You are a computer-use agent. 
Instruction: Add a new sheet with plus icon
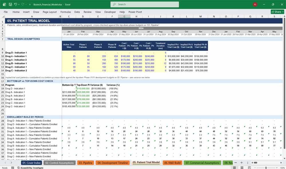241,163
